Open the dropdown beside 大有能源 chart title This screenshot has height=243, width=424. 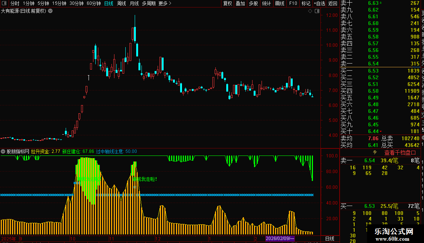[50, 11]
